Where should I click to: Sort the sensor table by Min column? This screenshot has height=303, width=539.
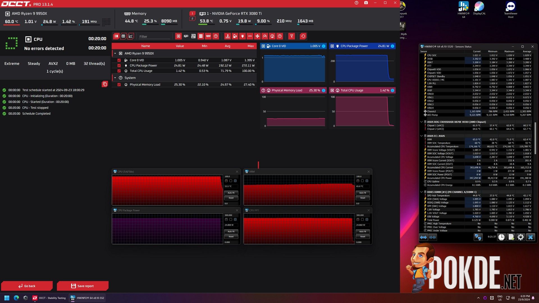(x=205, y=46)
